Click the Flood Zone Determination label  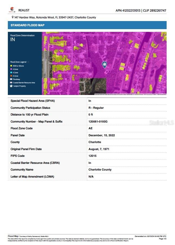coord(22,35)
